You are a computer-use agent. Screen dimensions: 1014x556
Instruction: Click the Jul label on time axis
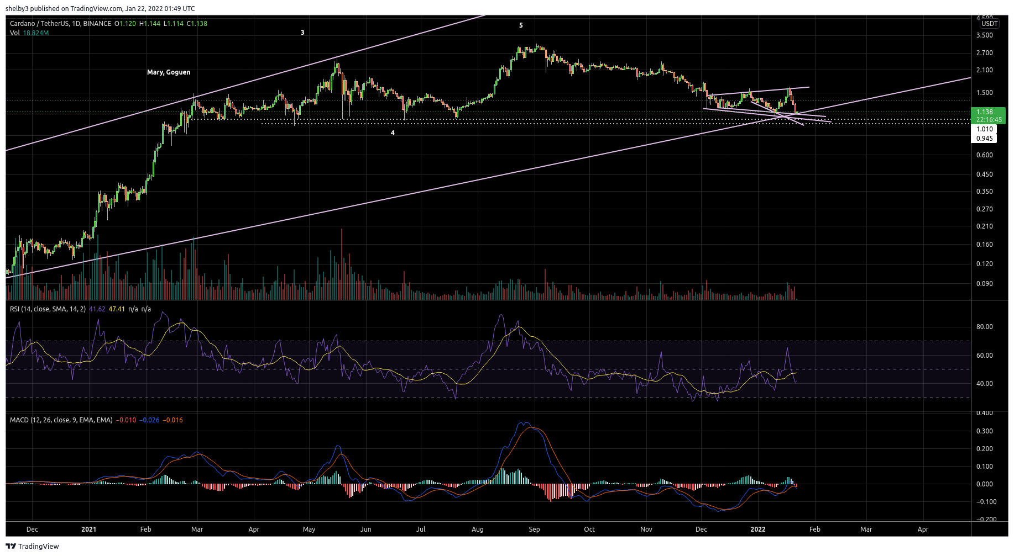tap(421, 529)
